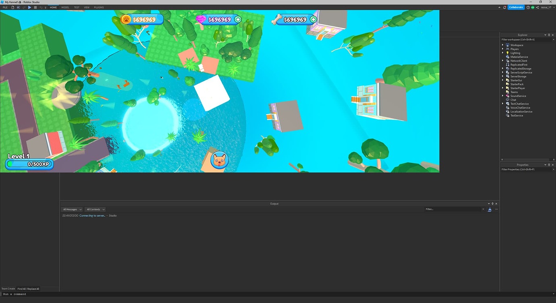
Task: Click the Undo arrow icon
Action: pyautogui.click(x=41, y=7)
